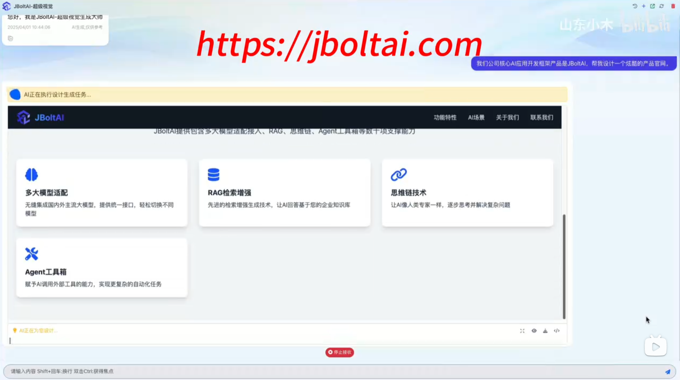This screenshot has height=380, width=680.
Task: Select the Agent工具箱 card title
Action: [46, 272]
